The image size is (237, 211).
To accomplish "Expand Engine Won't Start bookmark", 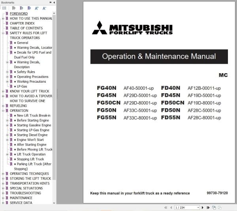I will pyautogui.click(x=7, y=140).
